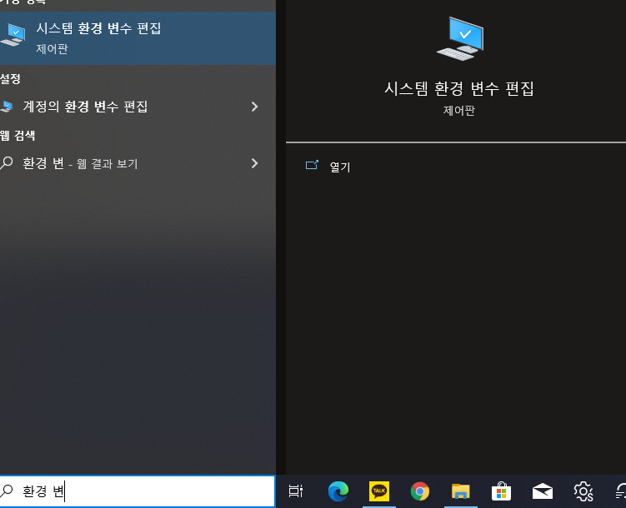
Task: Open File Explorer from the taskbar
Action: (x=461, y=491)
